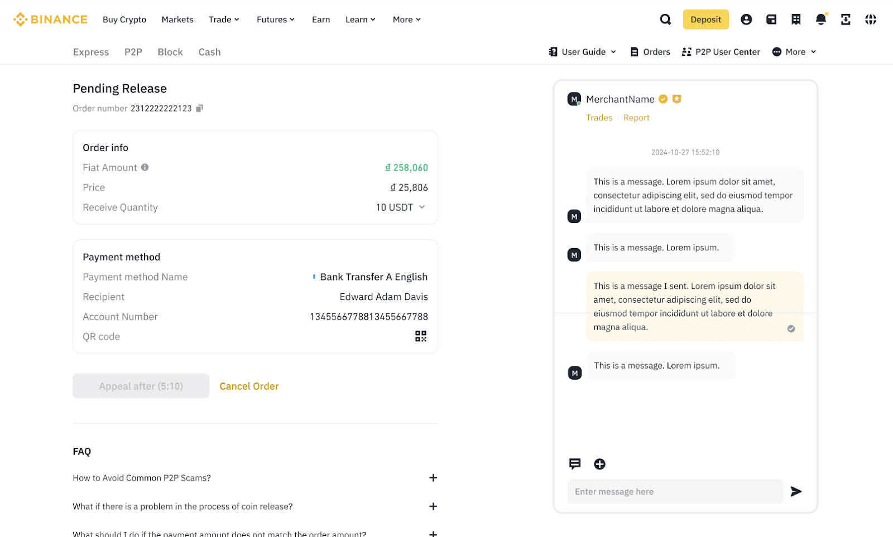
Task: Switch to the Express tab
Action: (91, 52)
